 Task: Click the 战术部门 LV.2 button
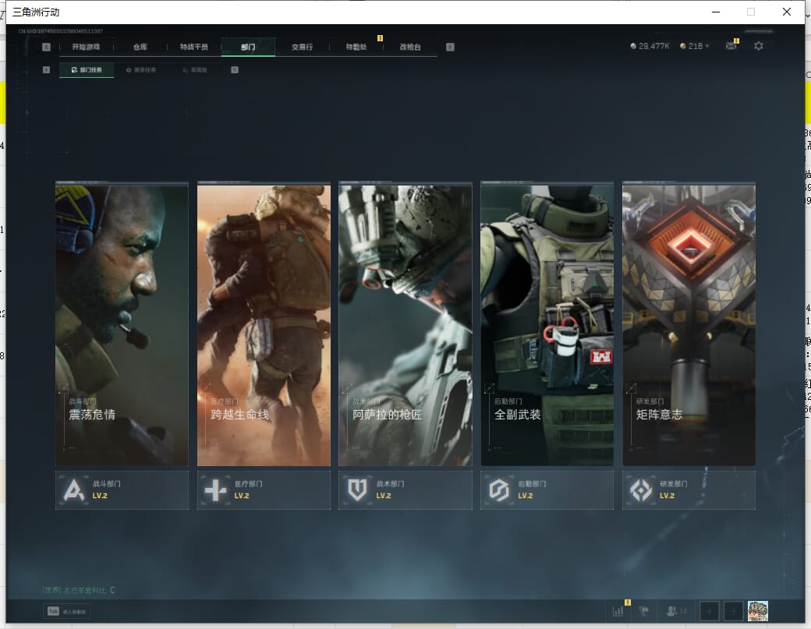(405, 490)
